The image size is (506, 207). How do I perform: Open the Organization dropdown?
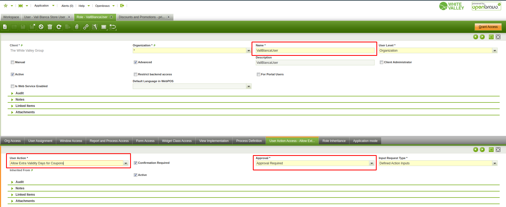[x=249, y=51]
